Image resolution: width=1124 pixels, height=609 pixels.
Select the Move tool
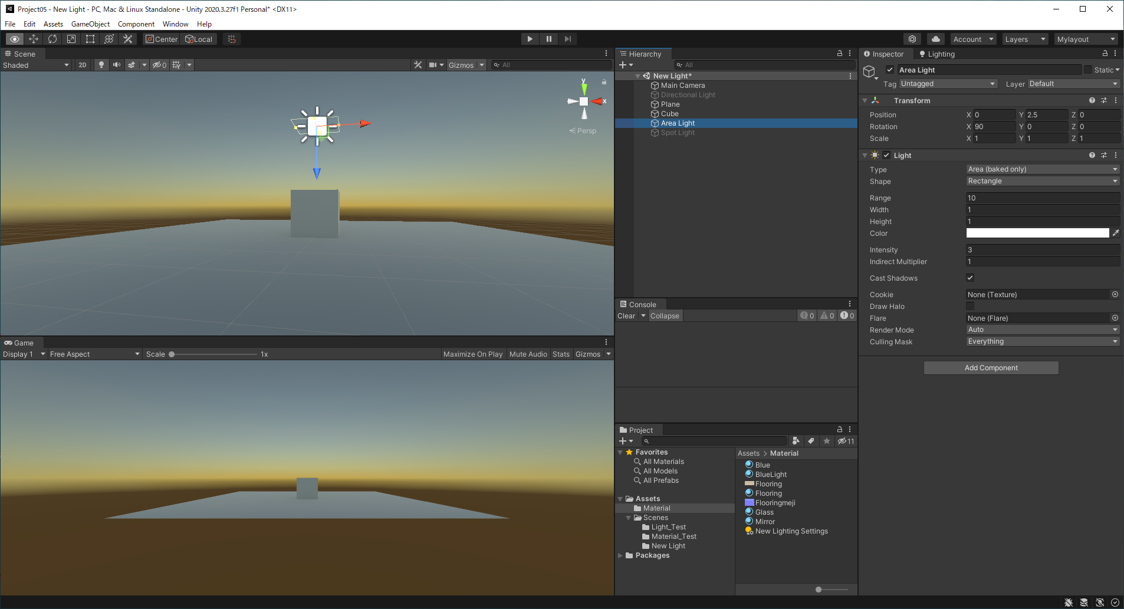[34, 39]
